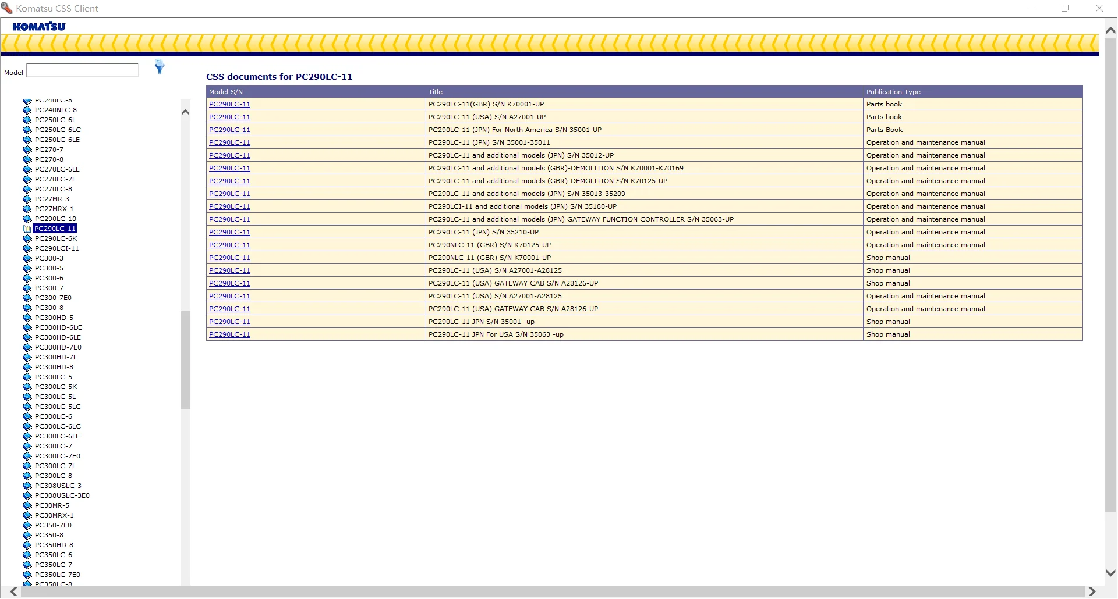Open the GATEWAY FUNCTION CONTROLLER manual link
The image size is (1118, 599).
(x=229, y=219)
